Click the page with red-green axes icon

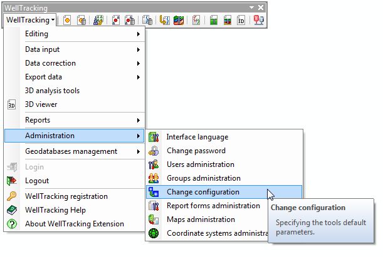click(196, 20)
